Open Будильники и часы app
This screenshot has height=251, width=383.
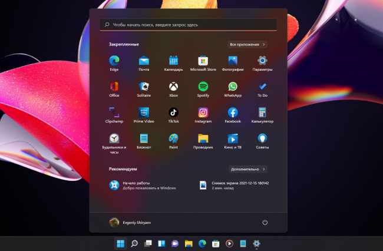(114, 144)
